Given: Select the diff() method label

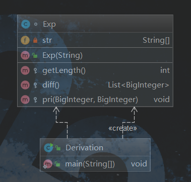Looking at the screenshot, I should tap(51, 85).
